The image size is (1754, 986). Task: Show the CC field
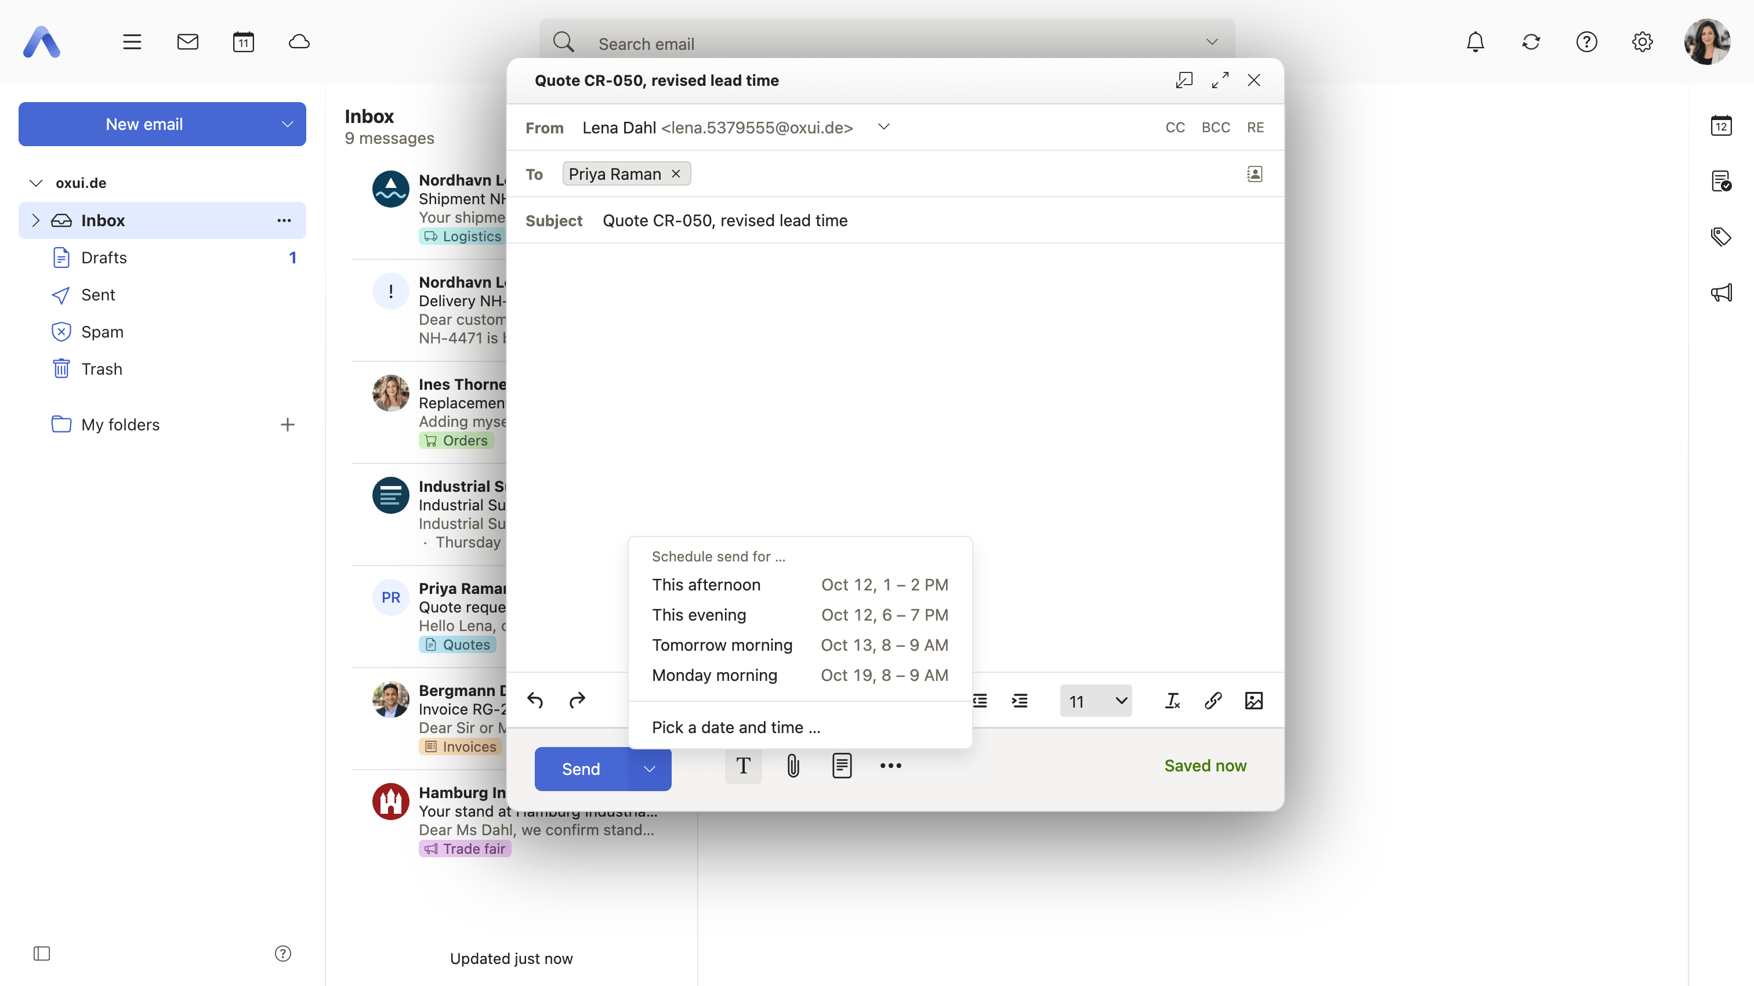pyautogui.click(x=1175, y=128)
